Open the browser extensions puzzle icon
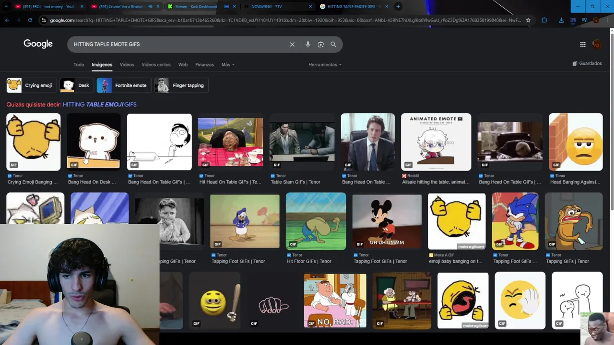Screen dimensions: 614x345 tap(544, 20)
